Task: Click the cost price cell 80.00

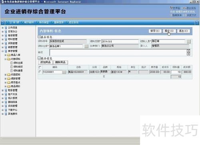Action: [x=165, y=72]
